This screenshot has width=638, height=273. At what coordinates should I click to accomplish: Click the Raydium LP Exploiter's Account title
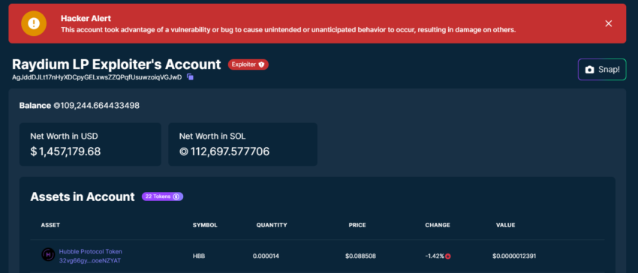point(116,64)
